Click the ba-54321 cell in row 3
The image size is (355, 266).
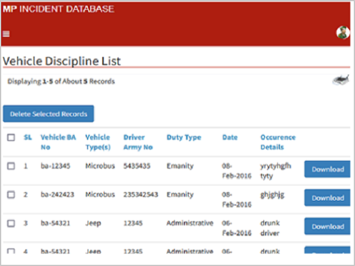[56, 223]
